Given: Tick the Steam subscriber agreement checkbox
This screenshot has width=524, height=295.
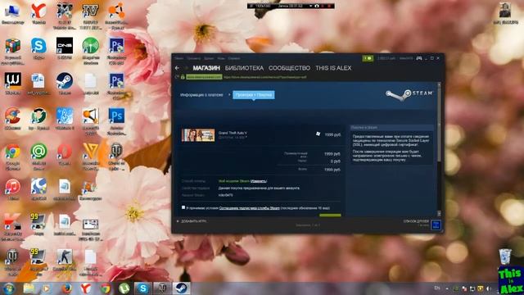Looking at the screenshot, I should (x=183, y=207).
